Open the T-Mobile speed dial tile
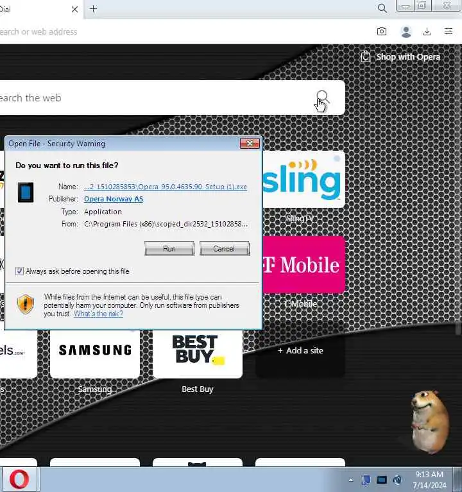 point(304,264)
